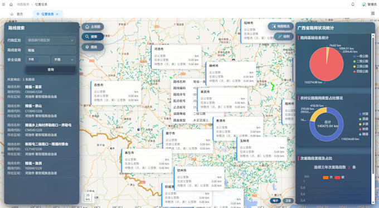This screenshot has width=379, height=208.
Task: Open the notification bell icon
Action: point(353,4)
